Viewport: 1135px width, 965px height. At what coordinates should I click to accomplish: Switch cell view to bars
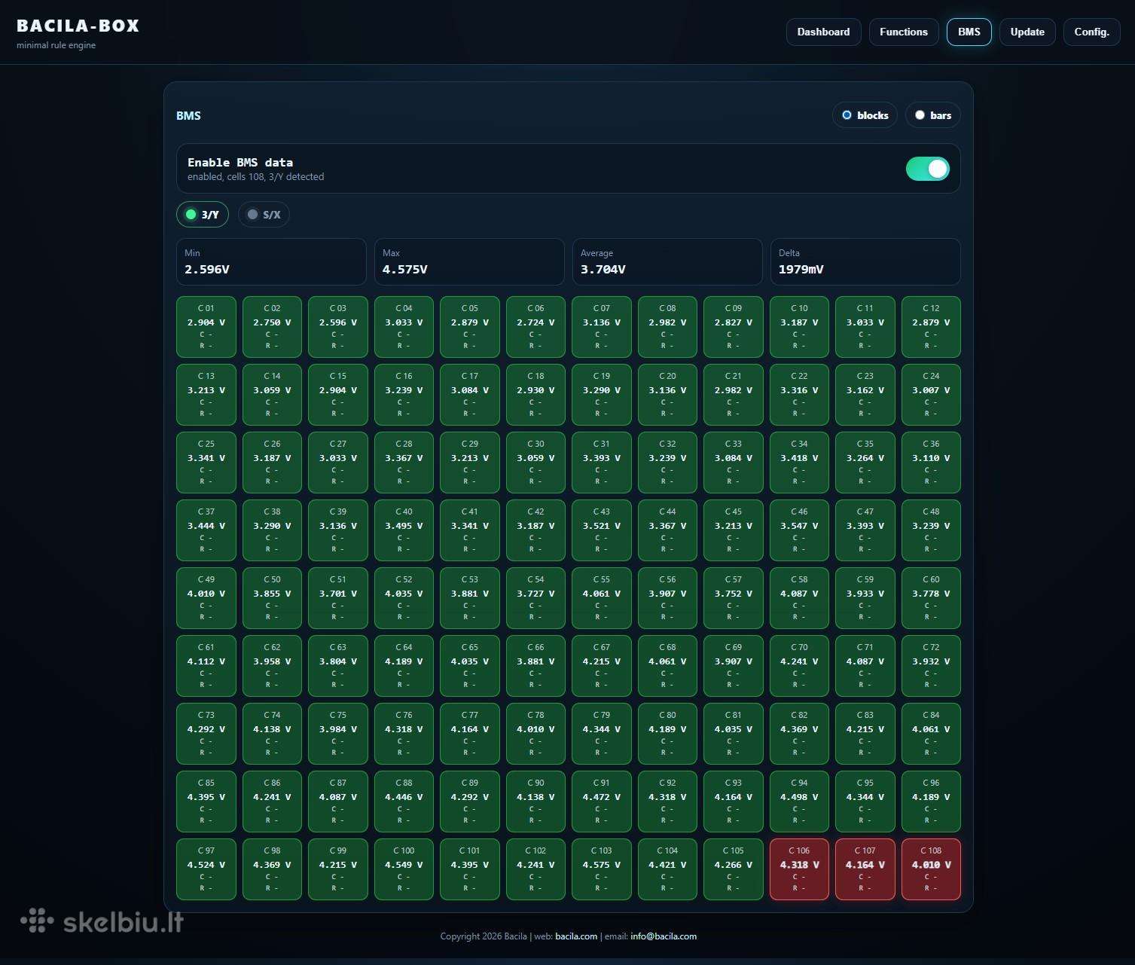tap(933, 115)
